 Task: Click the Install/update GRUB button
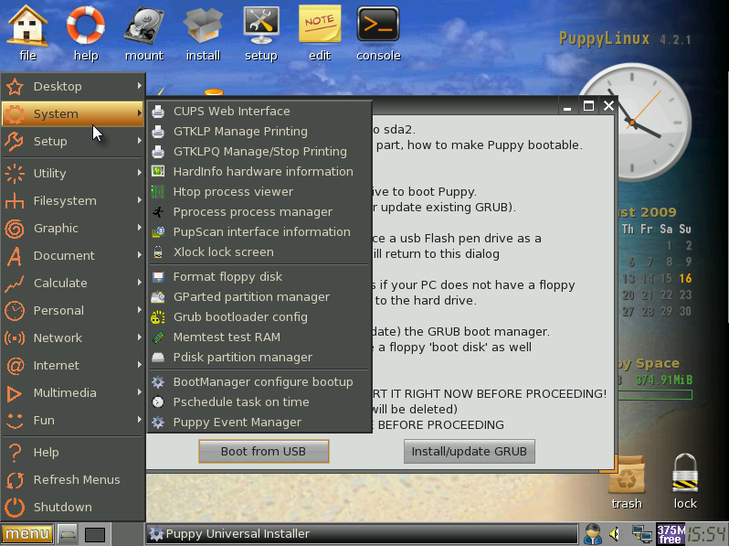click(x=470, y=451)
